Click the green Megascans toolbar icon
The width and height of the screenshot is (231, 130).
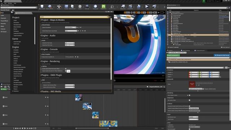click(x=104, y=7)
